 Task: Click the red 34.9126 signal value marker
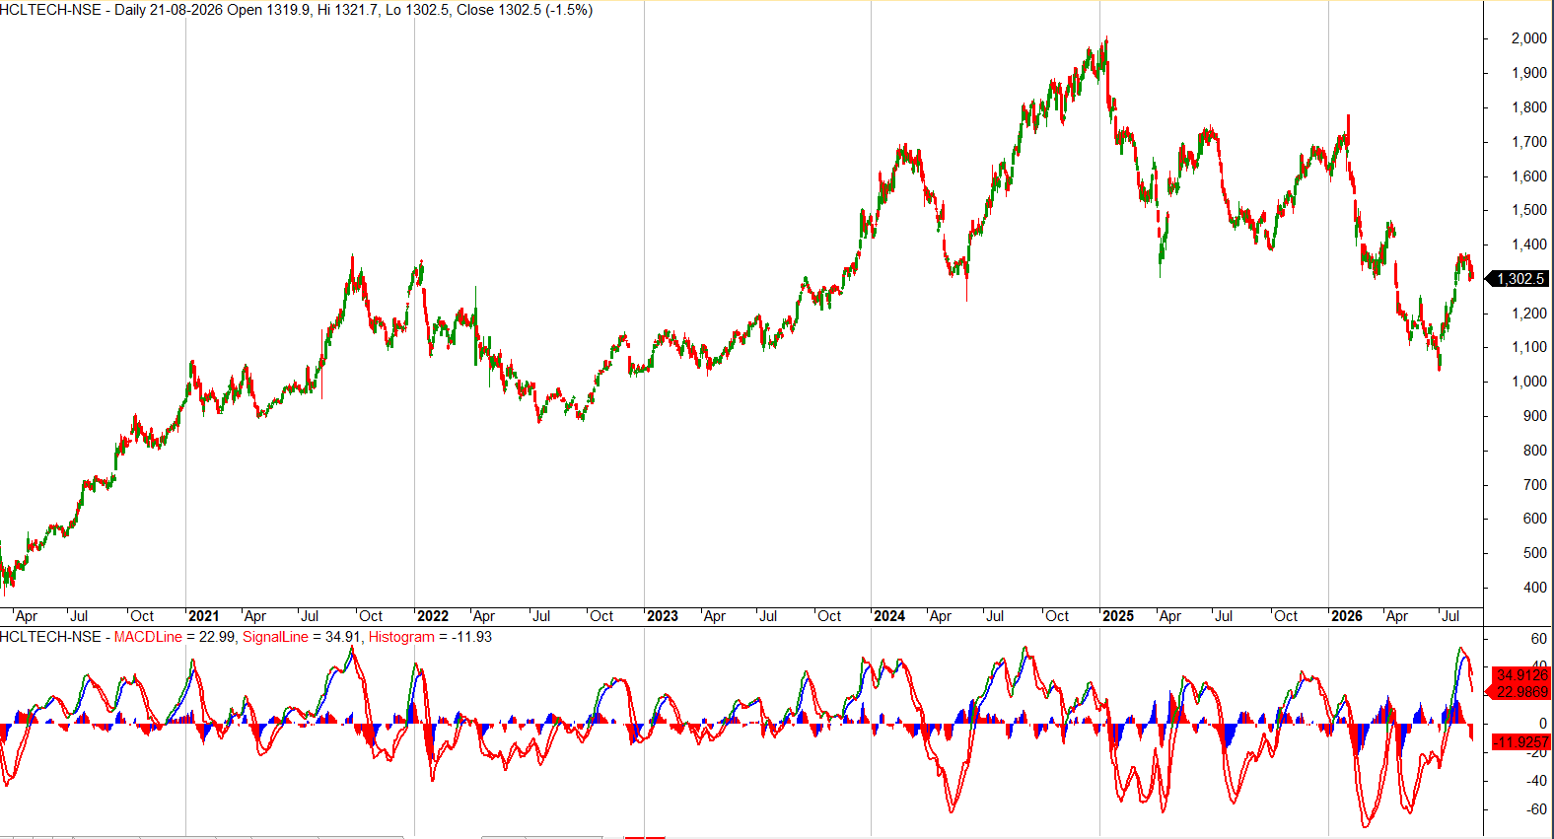(x=1521, y=675)
